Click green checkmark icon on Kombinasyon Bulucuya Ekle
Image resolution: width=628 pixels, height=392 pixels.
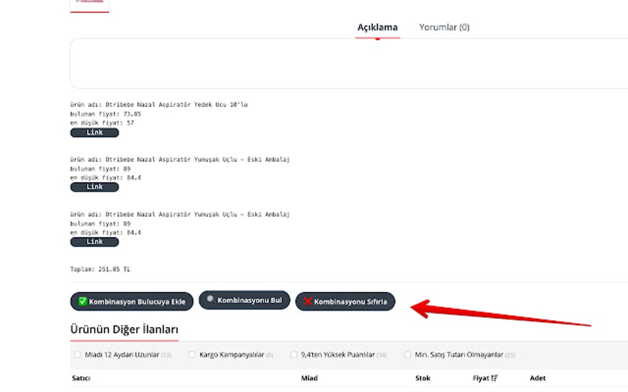coord(83,301)
